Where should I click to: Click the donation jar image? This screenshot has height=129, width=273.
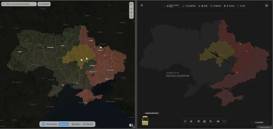tap(145, 120)
